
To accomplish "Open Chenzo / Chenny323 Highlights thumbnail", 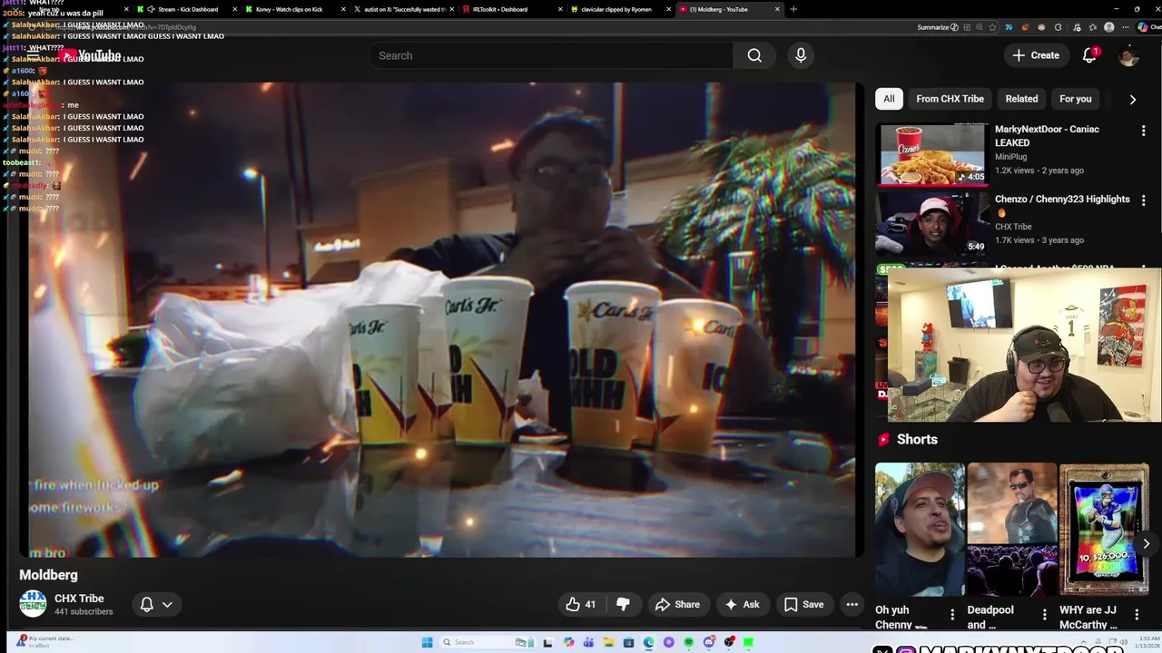I will click(932, 223).
